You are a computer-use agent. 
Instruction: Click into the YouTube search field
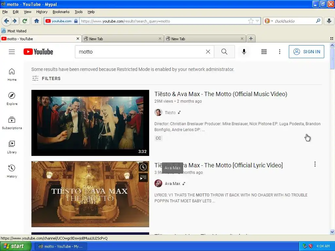click(140, 52)
